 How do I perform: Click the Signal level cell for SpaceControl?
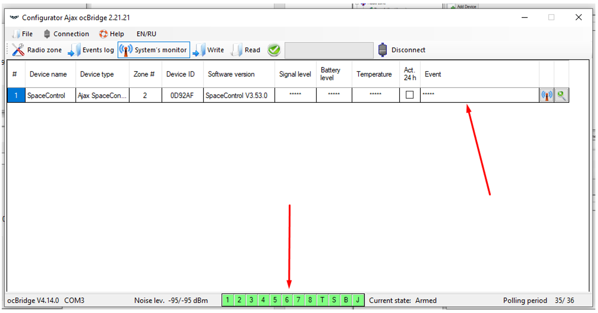pyautogui.click(x=295, y=95)
